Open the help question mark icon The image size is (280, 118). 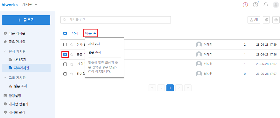coord(255,5)
